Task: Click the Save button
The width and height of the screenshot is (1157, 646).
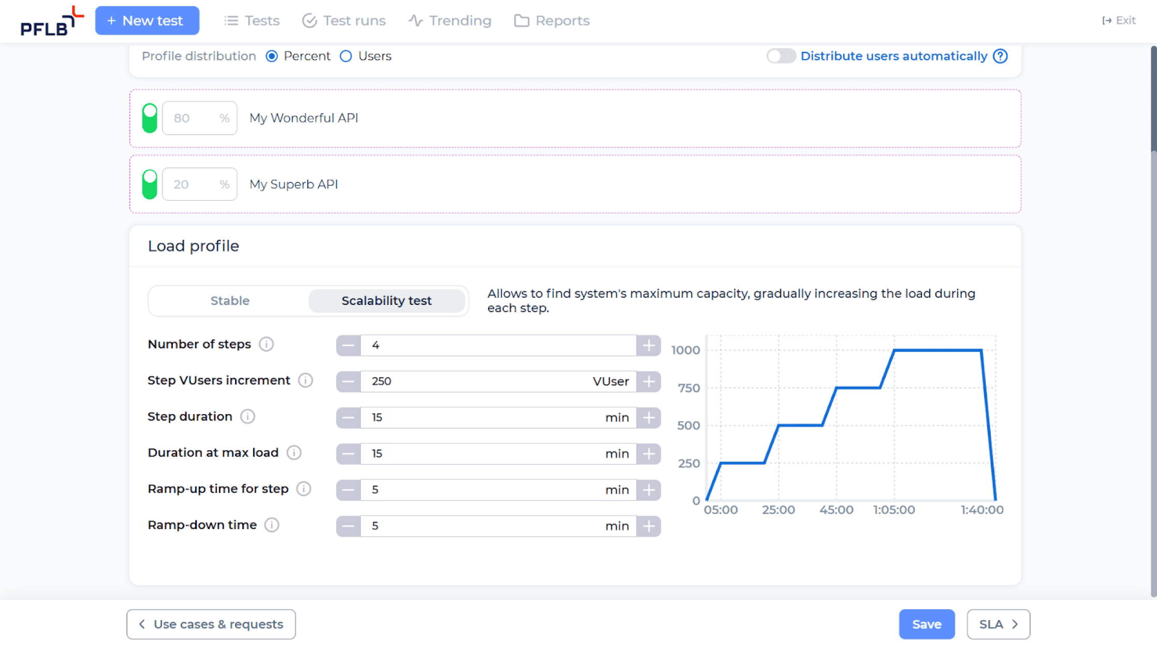Action: [927, 624]
